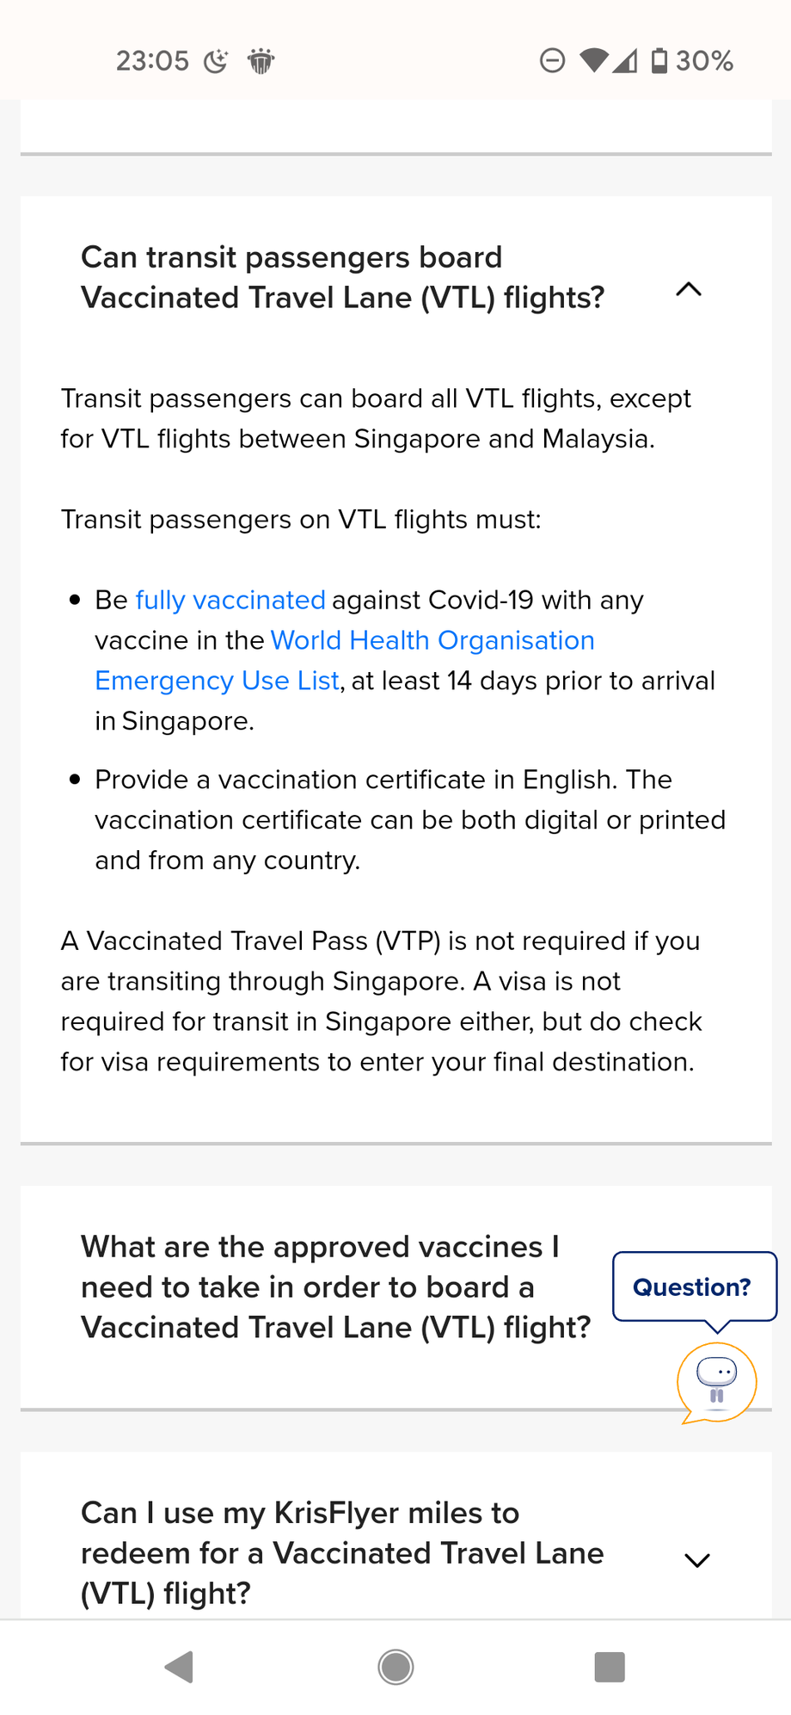Tap the Wi-Fi signal status icon

[x=594, y=60]
